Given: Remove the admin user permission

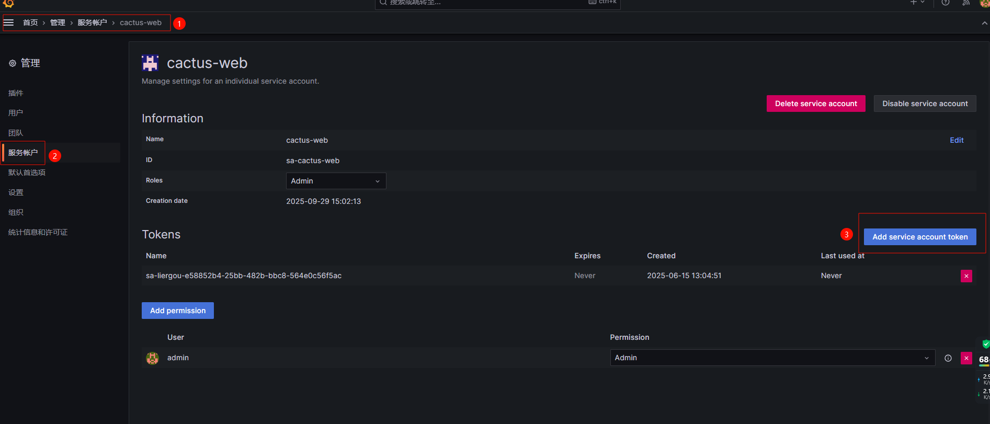Looking at the screenshot, I should pos(966,358).
